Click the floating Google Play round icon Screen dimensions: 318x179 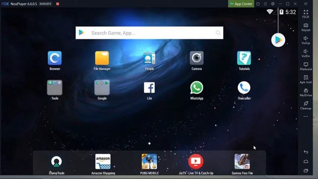click(x=278, y=40)
